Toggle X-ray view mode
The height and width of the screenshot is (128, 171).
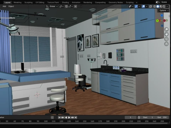(150, 6)
